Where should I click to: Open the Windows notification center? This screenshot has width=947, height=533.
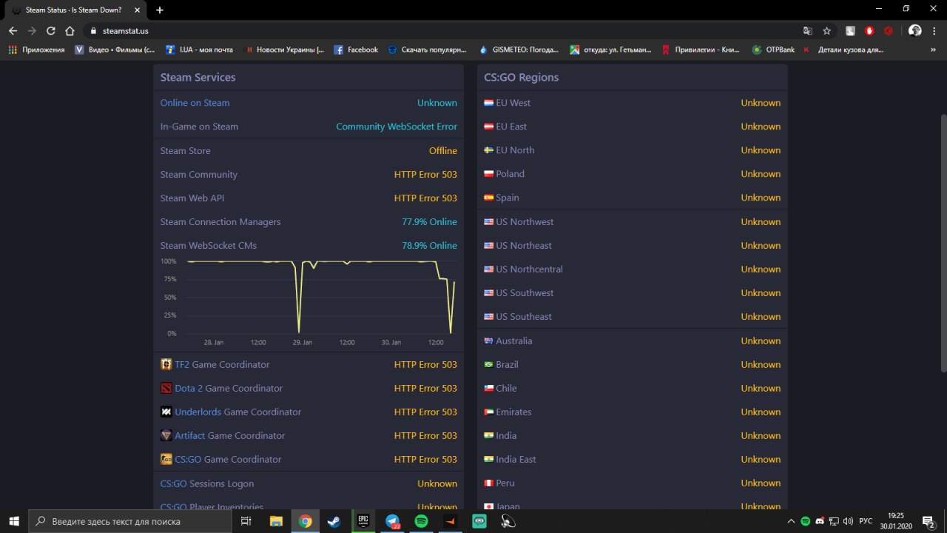pyautogui.click(x=928, y=521)
